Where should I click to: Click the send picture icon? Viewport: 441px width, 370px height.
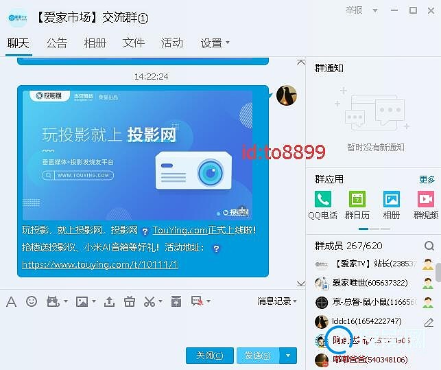(82, 301)
